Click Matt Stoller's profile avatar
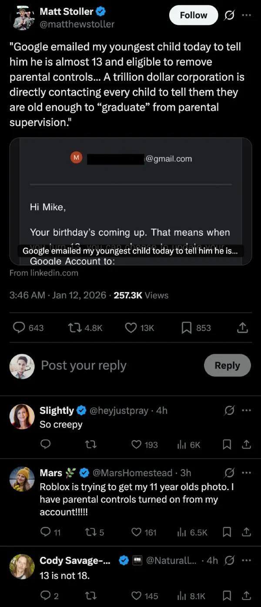The height and width of the screenshot is (607, 261). (x=22, y=17)
